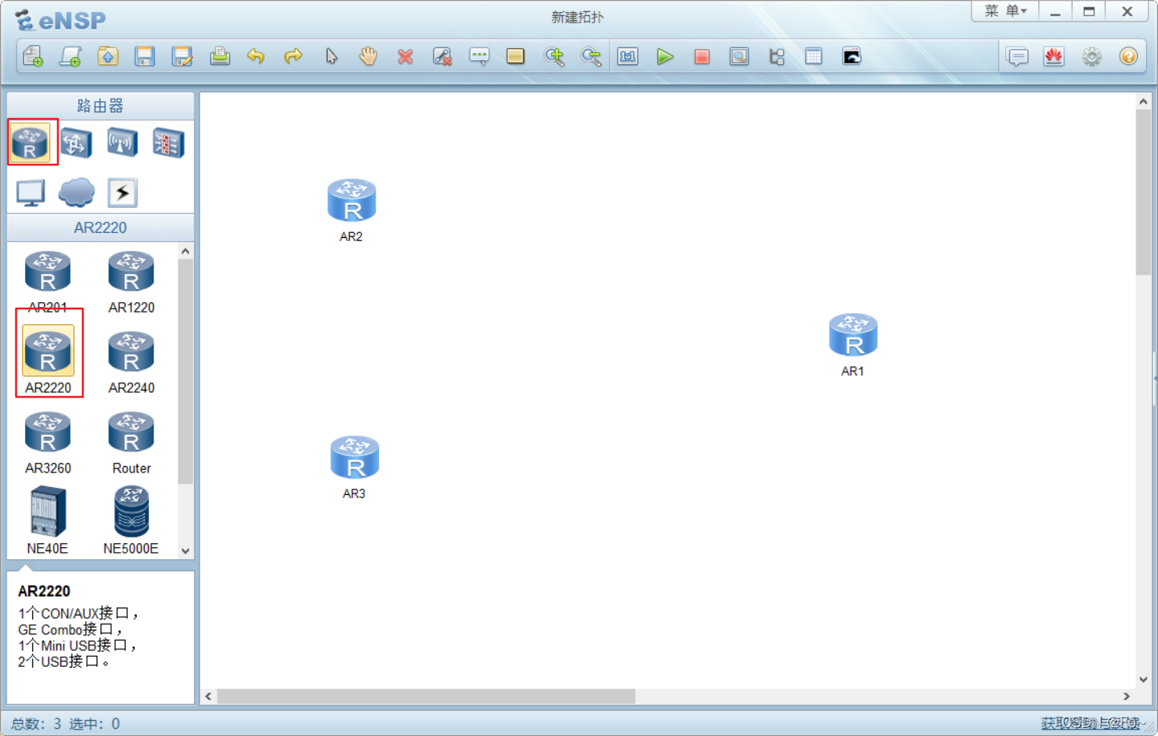Open the data capture magnifier tool
Image resolution: width=1158 pixels, height=736 pixels.
tap(739, 56)
